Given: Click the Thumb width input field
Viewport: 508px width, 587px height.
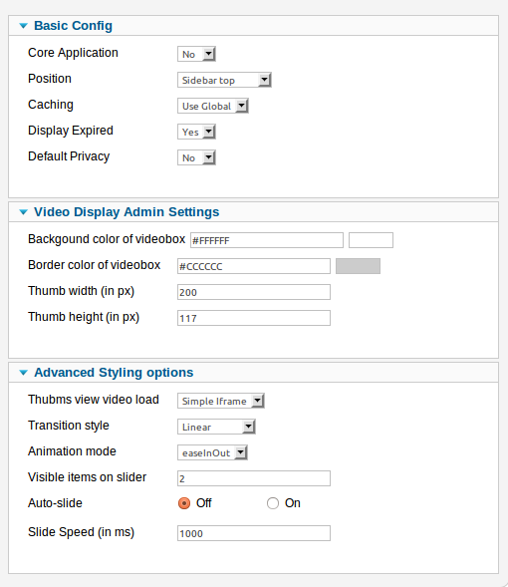Looking at the screenshot, I should pos(254,292).
